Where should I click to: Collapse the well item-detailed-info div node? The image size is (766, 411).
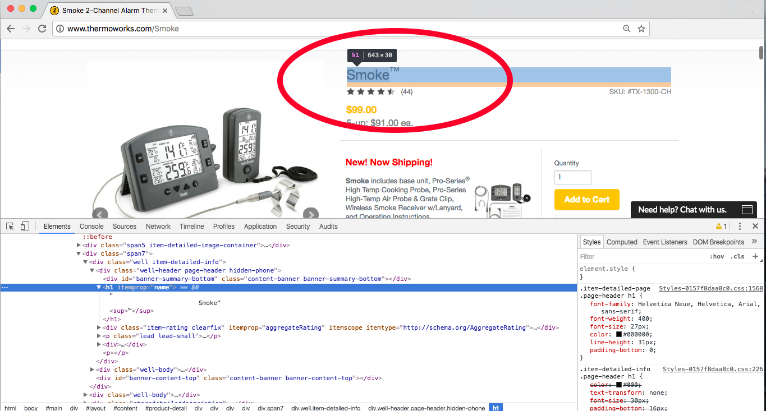point(86,262)
